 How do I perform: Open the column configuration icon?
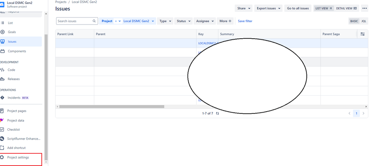362,34
